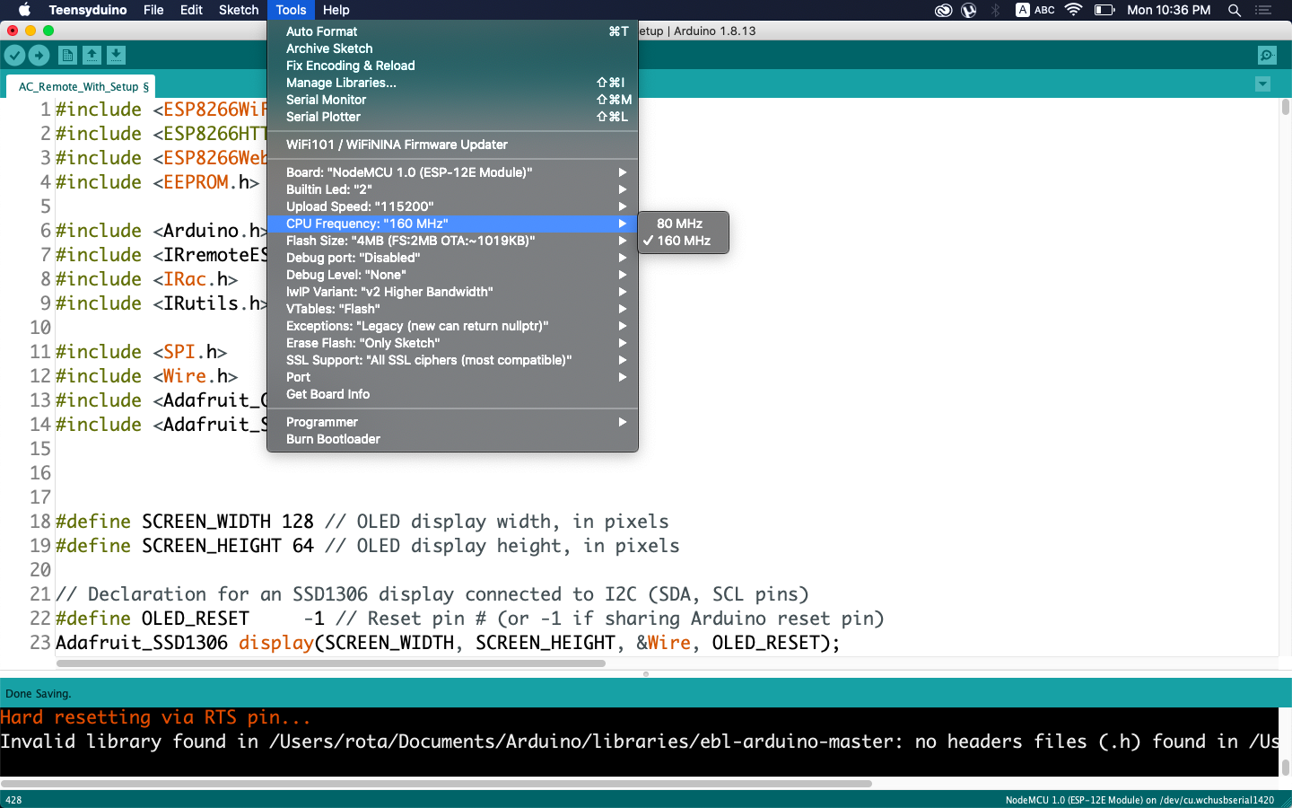The height and width of the screenshot is (808, 1292).
Task: Click line 22 OLED_RESET define
Action: tap(469, 619)
